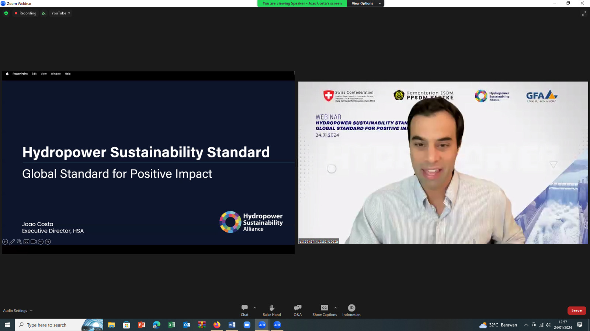Click the screen sharing notification banner
This screenshot has height=331, width=590.
click(x=302, y=3)
